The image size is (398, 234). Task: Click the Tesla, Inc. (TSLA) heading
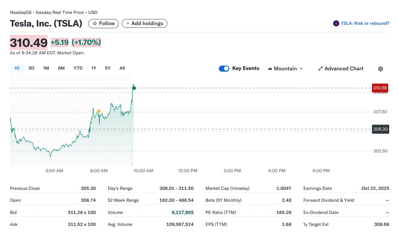click(x=46, y=23)
